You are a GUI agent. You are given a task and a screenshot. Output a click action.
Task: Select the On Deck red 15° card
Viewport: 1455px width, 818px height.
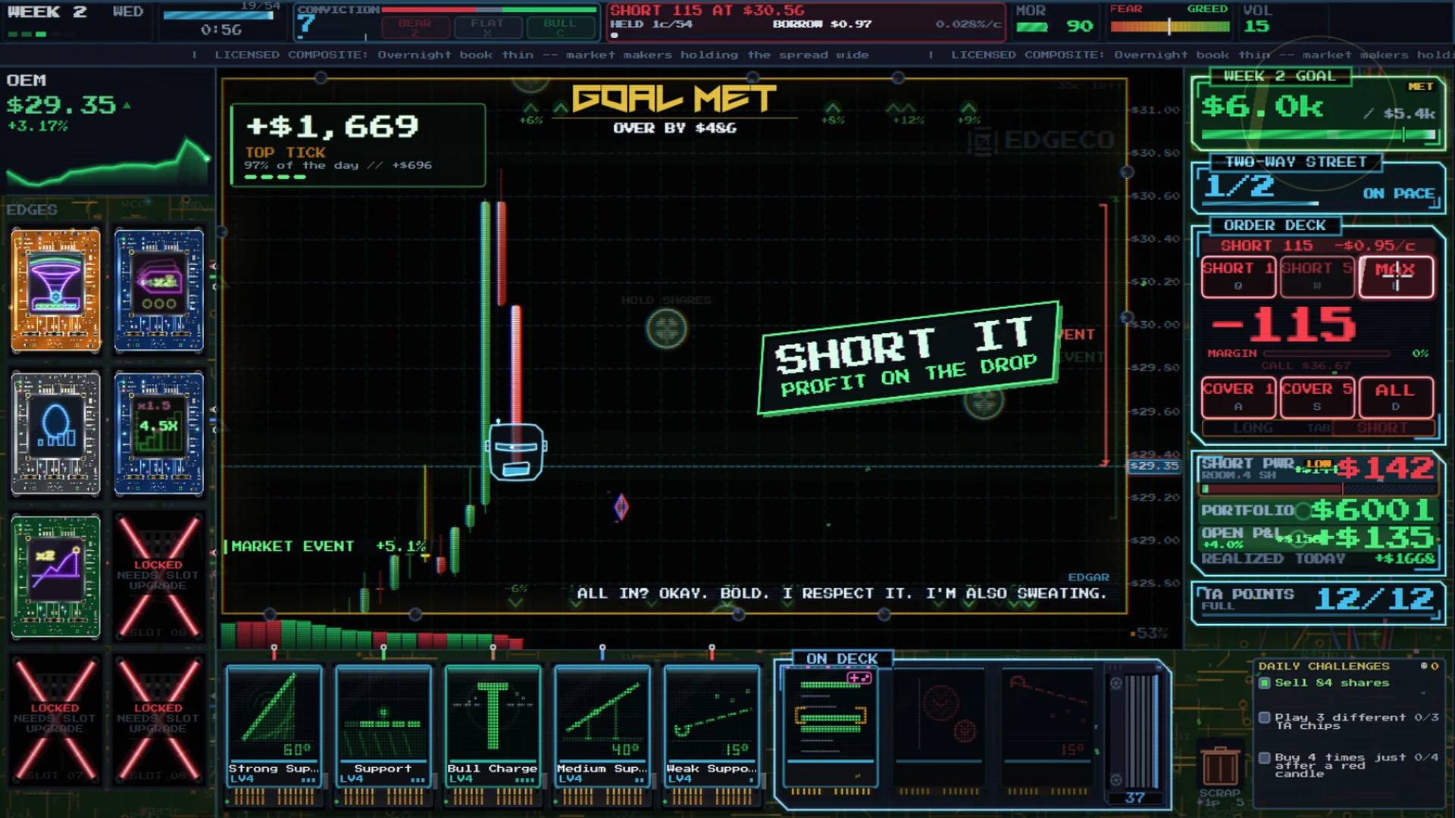click(x=1049, y=727)
